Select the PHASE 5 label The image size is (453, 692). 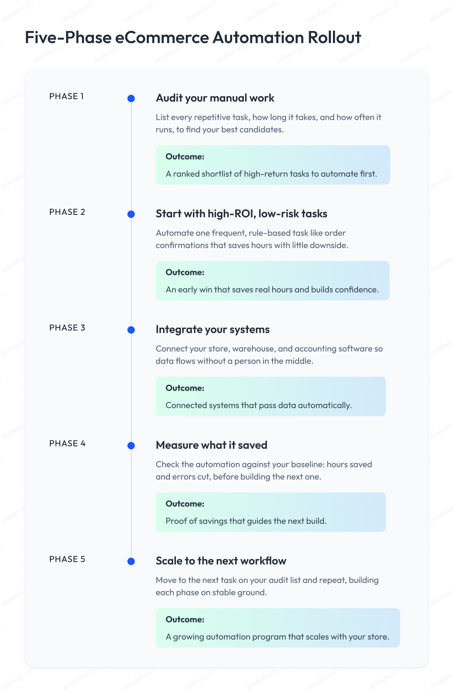tap(67, 559)
